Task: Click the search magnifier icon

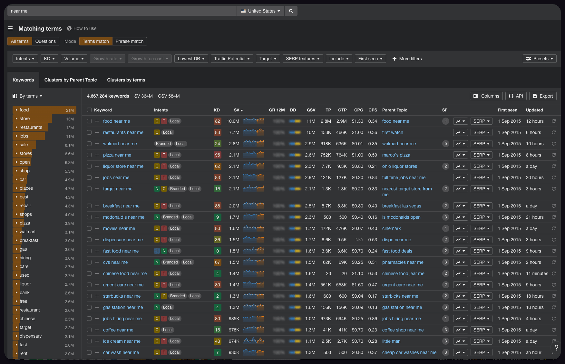Action: tap(291, 11)
